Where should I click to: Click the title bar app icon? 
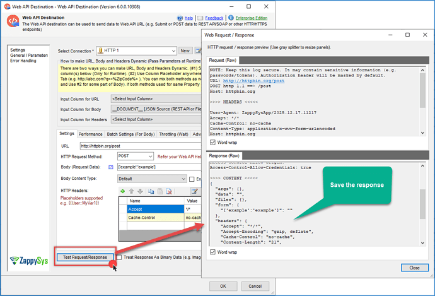[8, 6]
